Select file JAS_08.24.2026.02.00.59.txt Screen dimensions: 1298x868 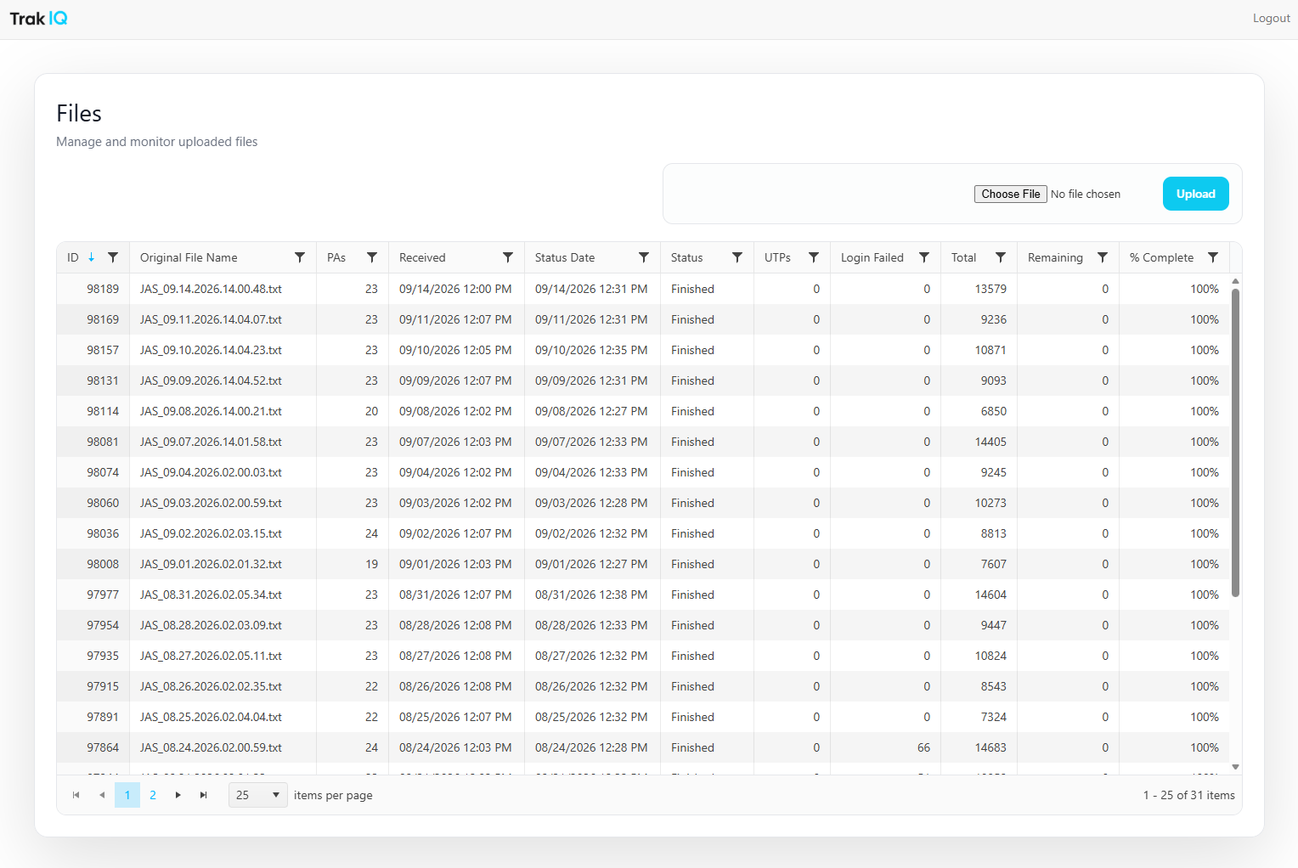211,747
